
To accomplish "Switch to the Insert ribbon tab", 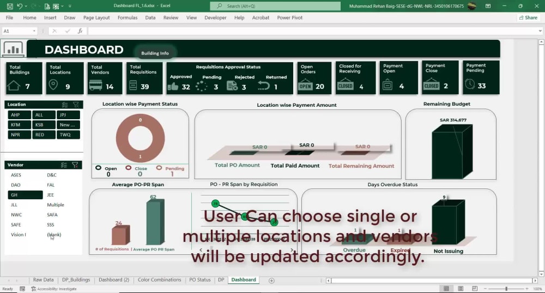I will 50,17.
